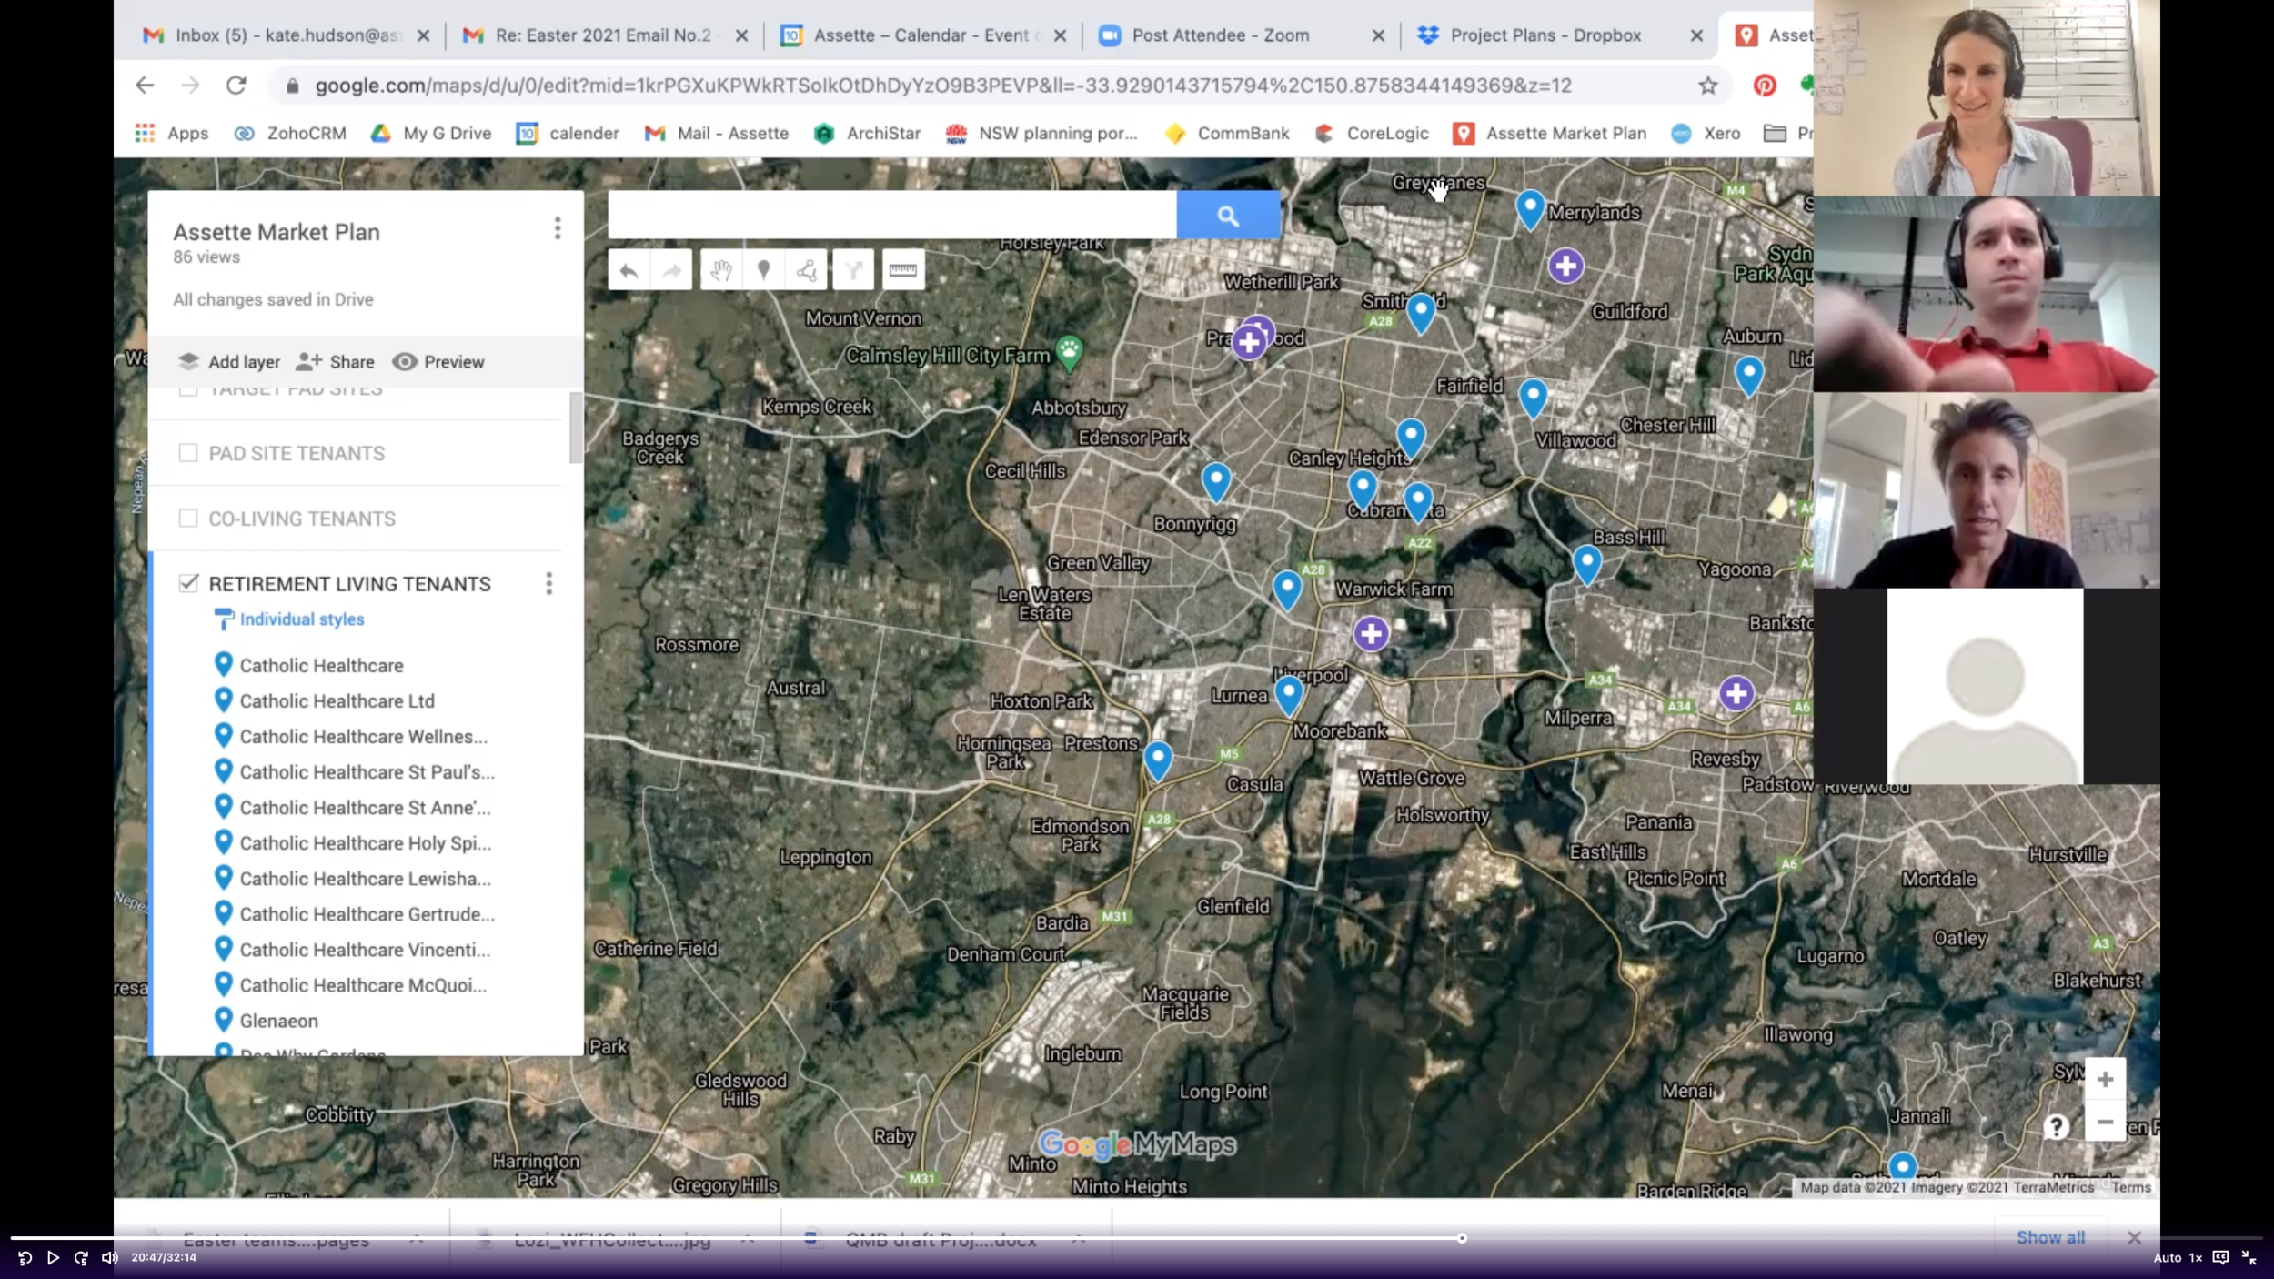Rewind the video playback
Viewport: 2274px width, 1279px height.
point(25,1258)
